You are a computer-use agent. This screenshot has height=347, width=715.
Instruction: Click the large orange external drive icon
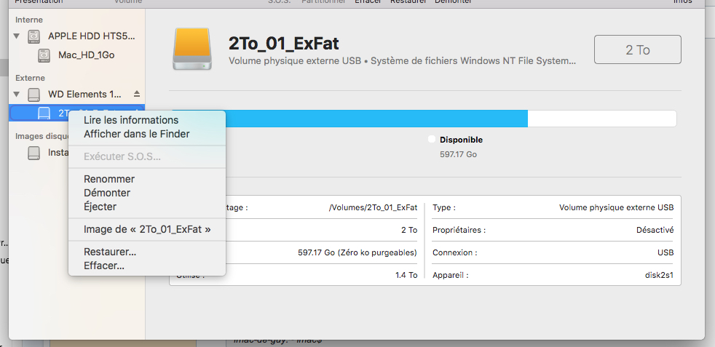(192, 49)
